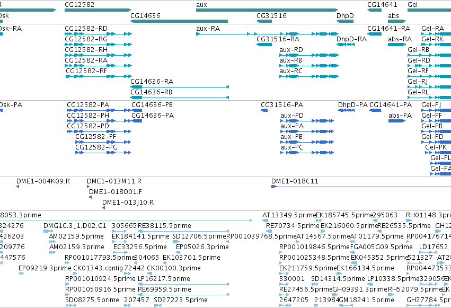Select transcript aux-RB
Viewport: 451px width, 308px height.
pyautogui.click(x=309, y=66)
